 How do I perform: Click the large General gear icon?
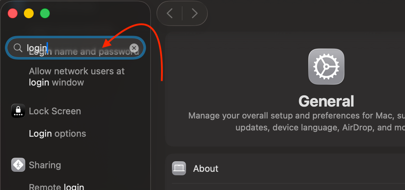click(x=326, y=67)
